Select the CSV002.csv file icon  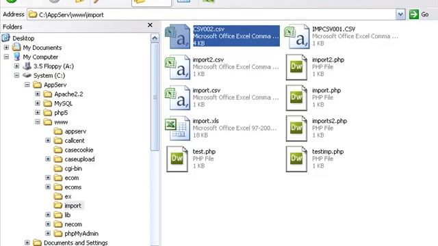pos(178,36)
